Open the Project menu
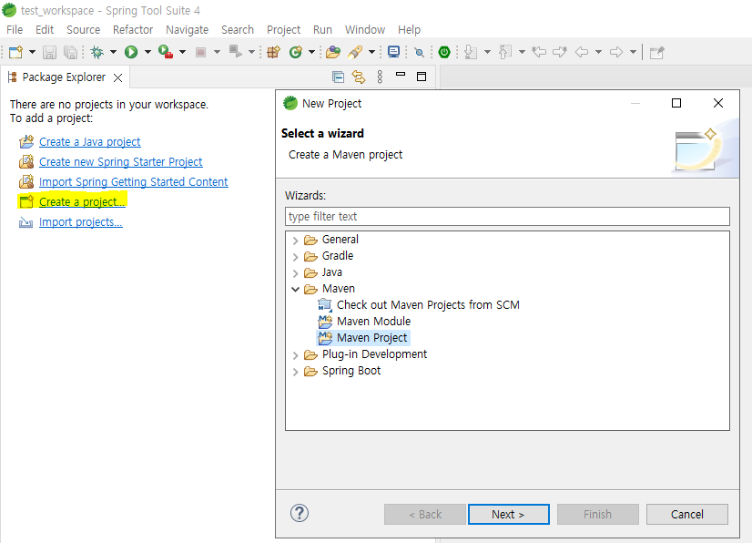Screen dimensions: 752x543 point(283,30)
